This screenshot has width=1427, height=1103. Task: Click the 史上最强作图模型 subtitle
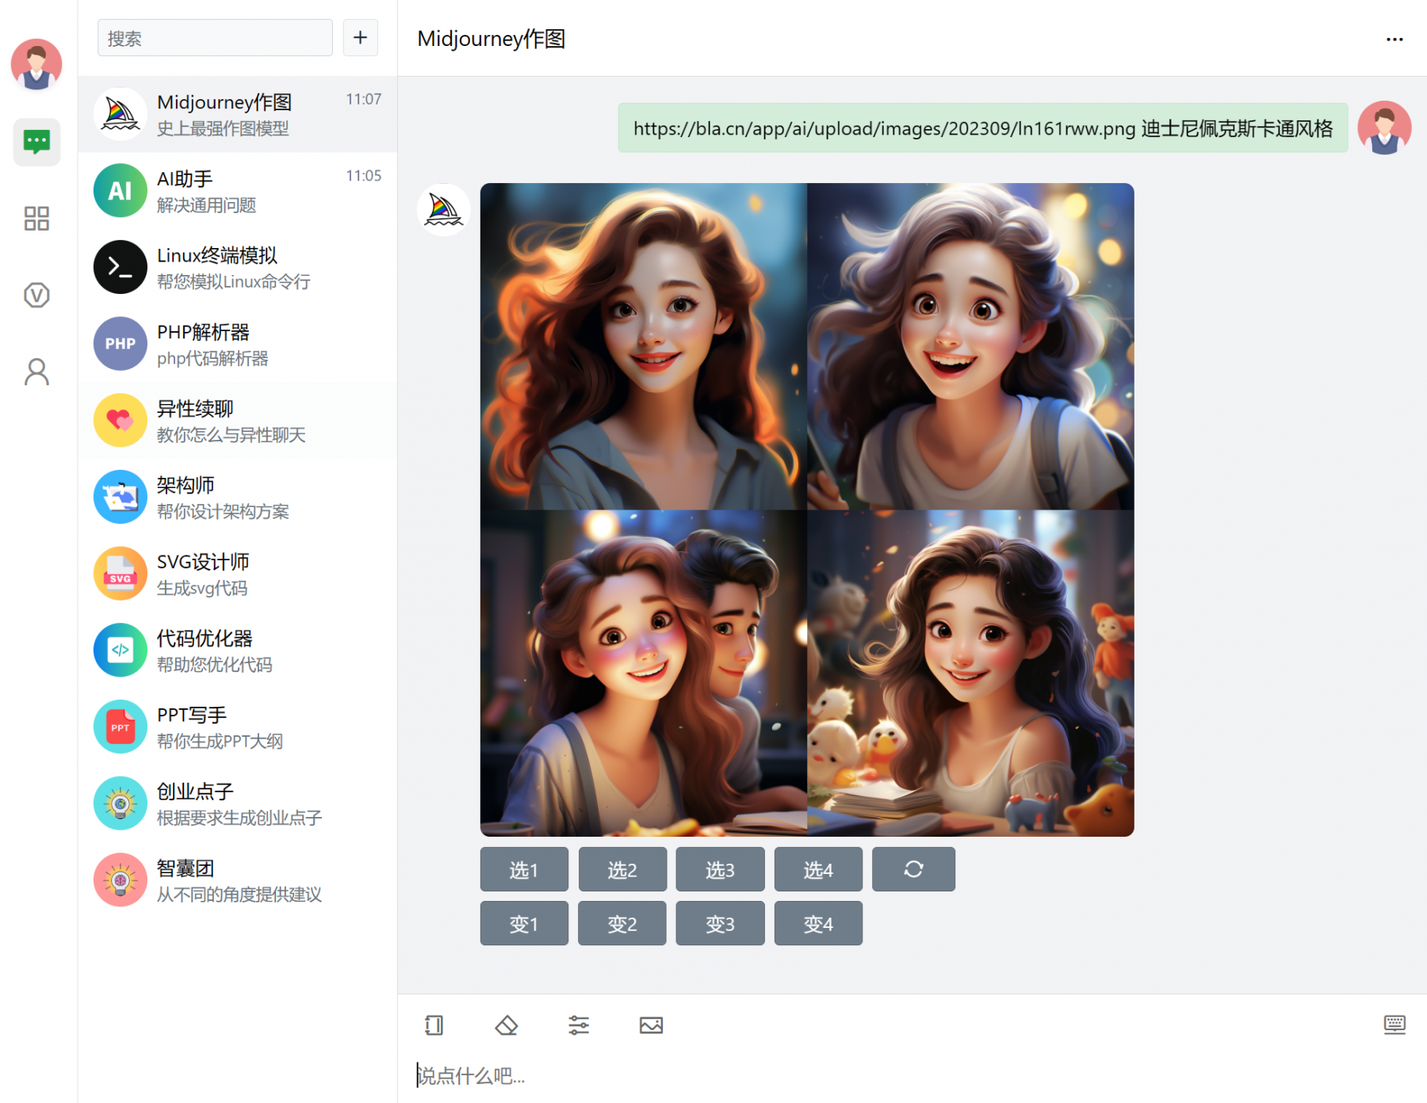point(223,128)
